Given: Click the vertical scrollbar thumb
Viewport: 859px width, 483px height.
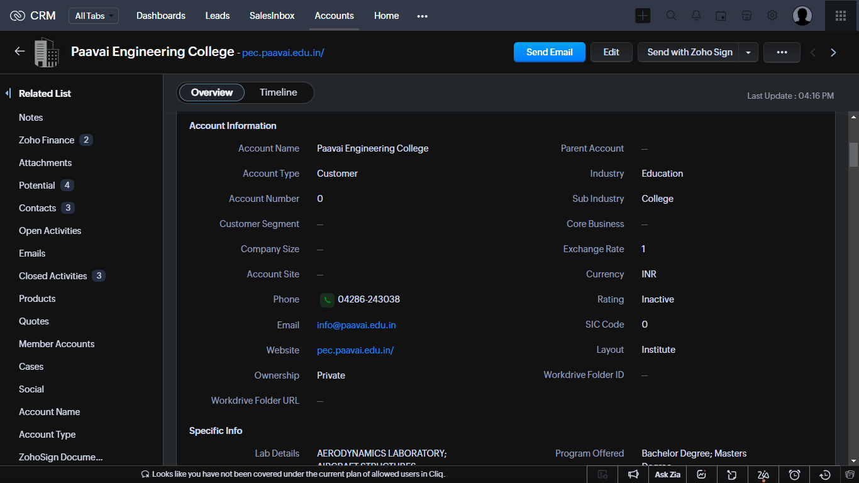Looking at the screenshot, I should [853, 155].
